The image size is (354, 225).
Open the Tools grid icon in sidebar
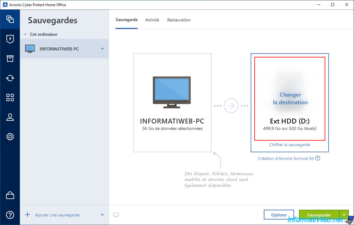[10, 98]
